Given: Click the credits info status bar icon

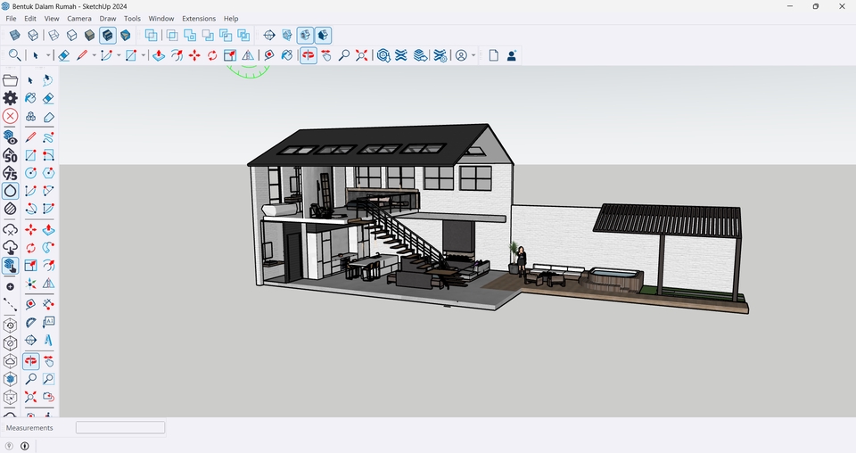Looking at the screenshot, I should point(25,446).
